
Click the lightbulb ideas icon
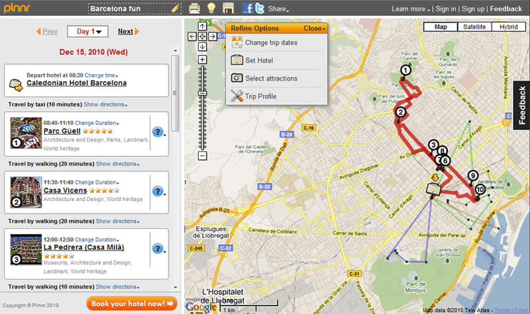211,8
